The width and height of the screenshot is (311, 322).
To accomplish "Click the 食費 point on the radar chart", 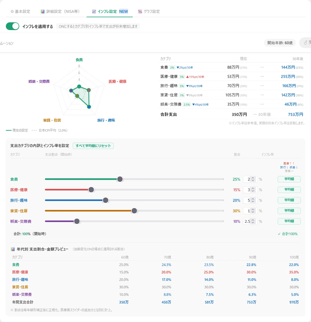I will coord(79,86).
